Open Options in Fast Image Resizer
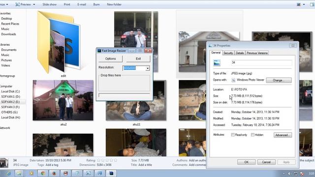315x177 pixels. click(x=110, y=59)
